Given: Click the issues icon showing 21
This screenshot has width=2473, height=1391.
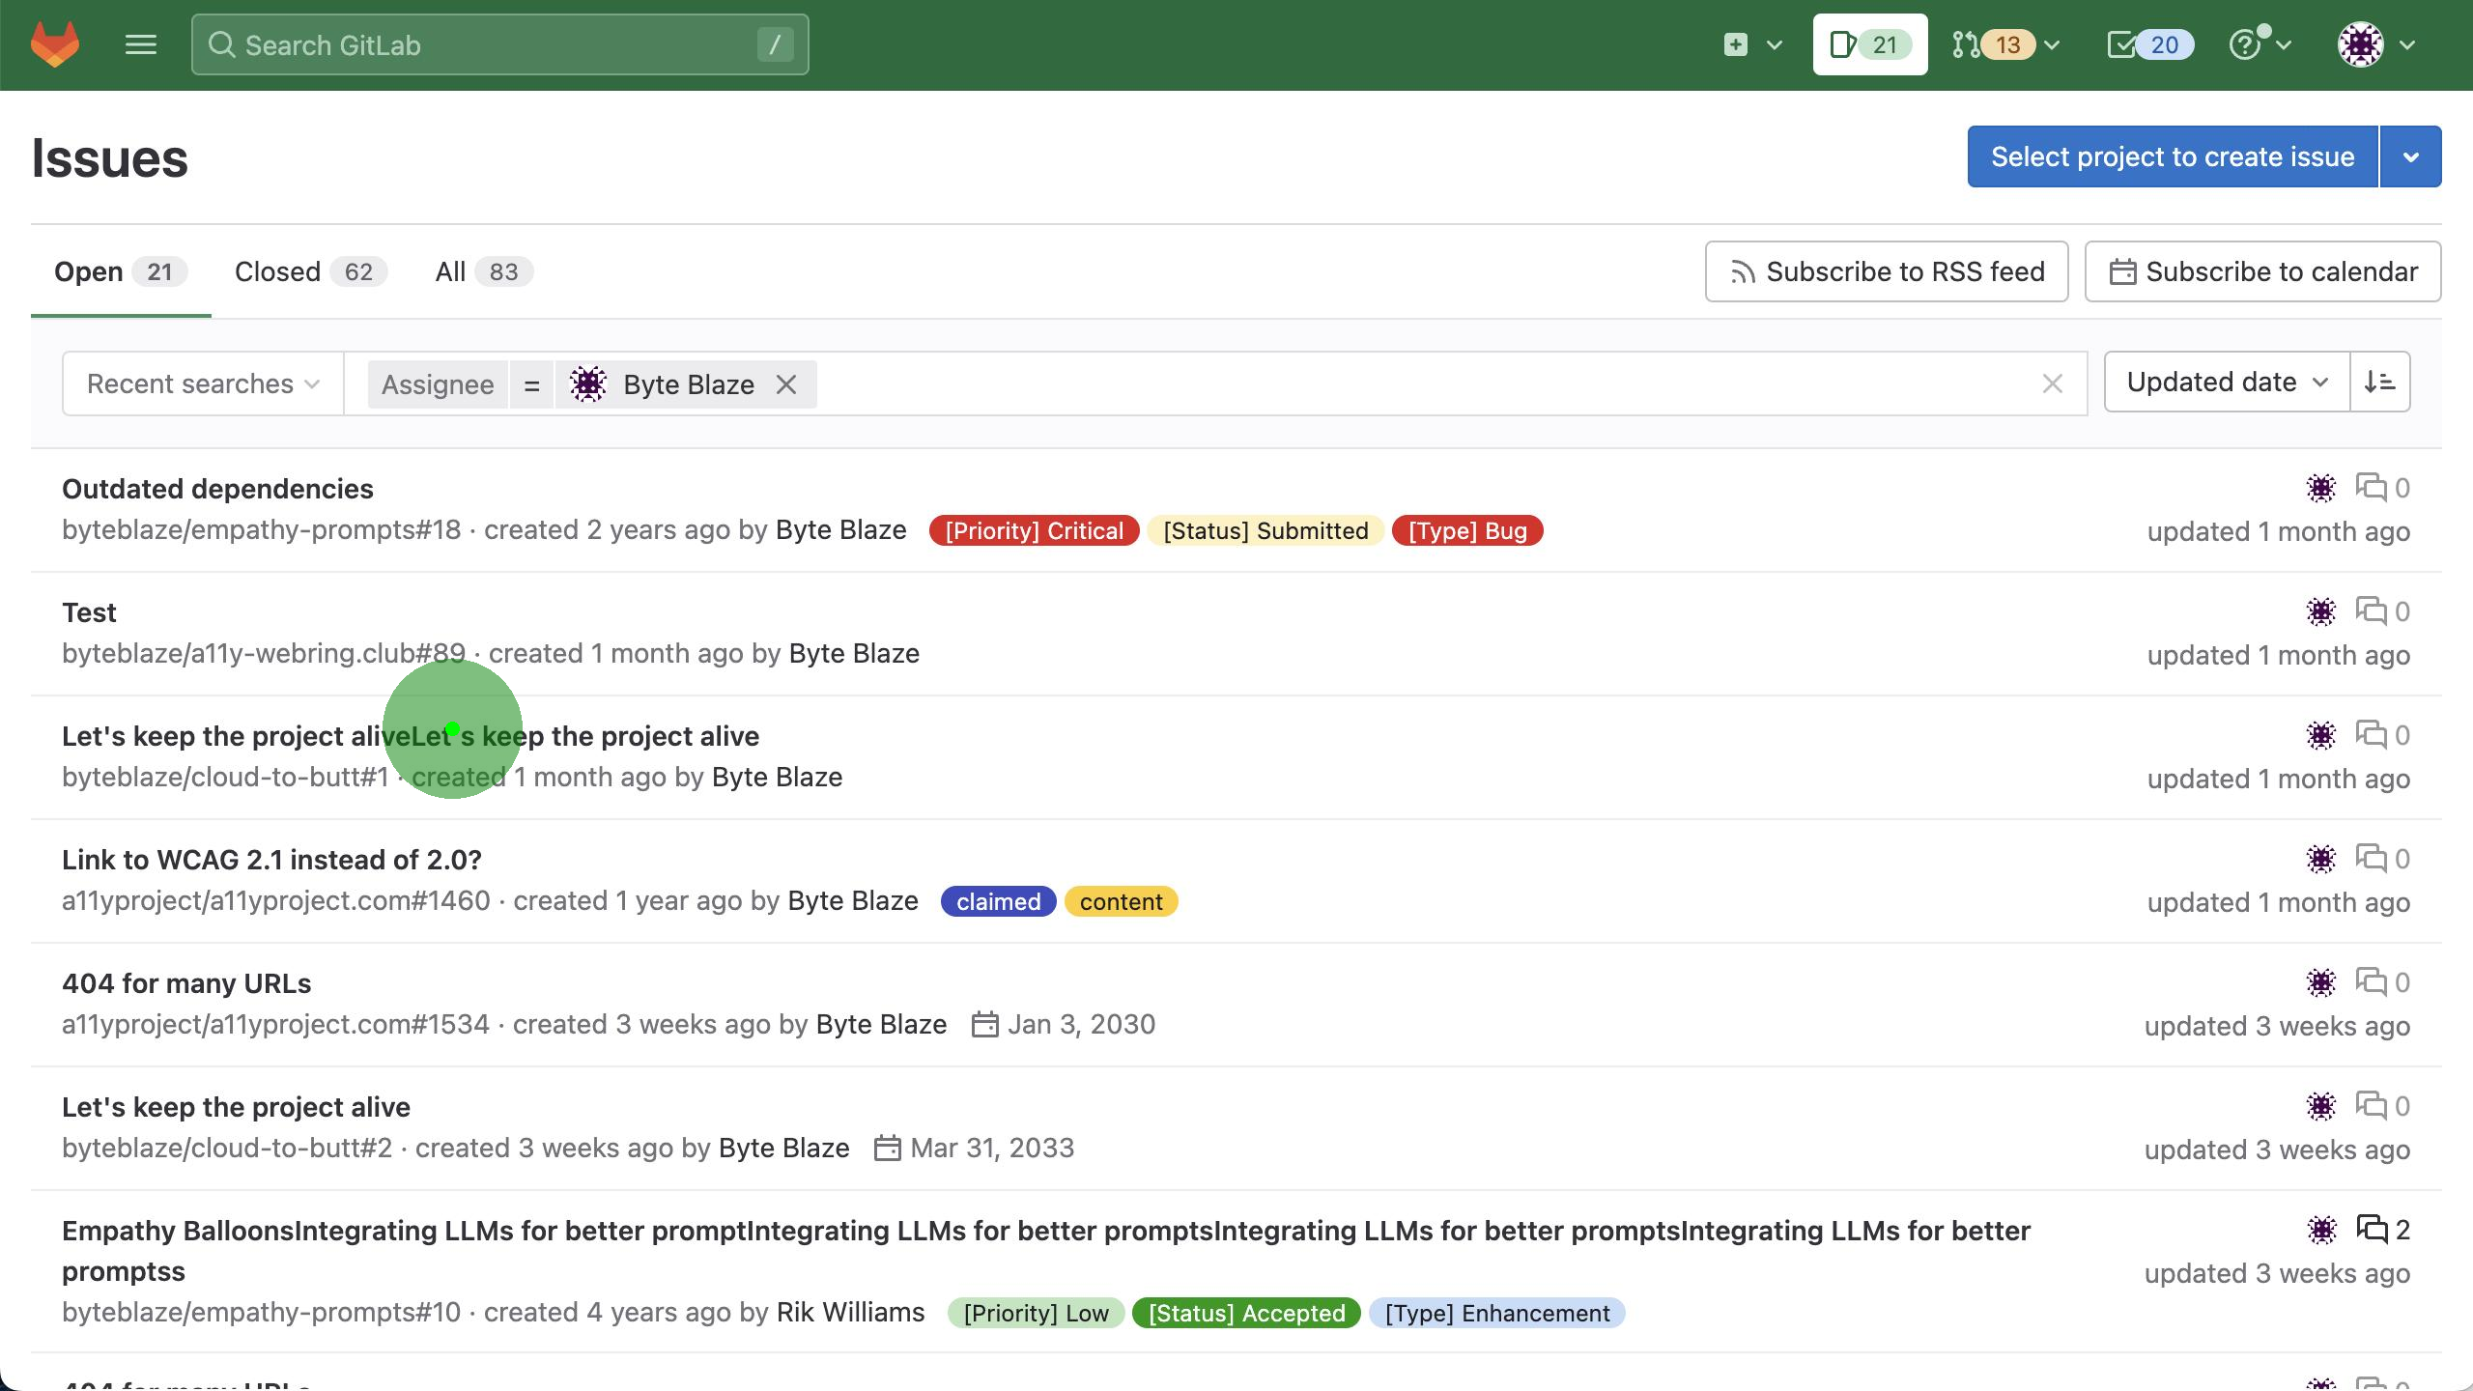Looking at the screenshot, I should [x=1869, y=44].
